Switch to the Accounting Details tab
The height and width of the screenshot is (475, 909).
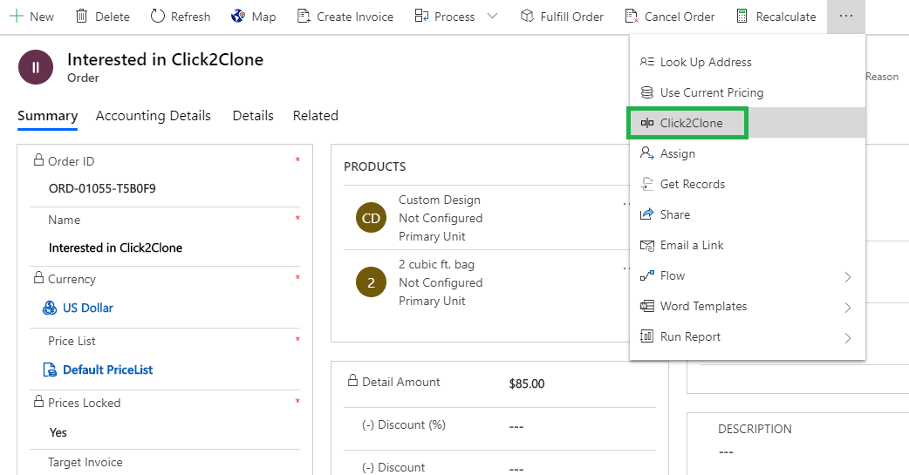pos(154,115)
